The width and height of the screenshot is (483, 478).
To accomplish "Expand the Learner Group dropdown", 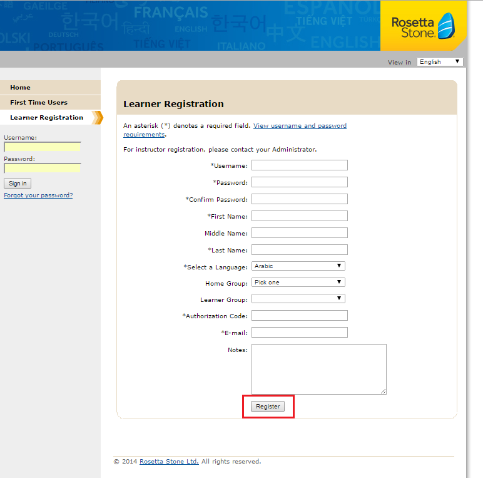I will coord(298,299).
